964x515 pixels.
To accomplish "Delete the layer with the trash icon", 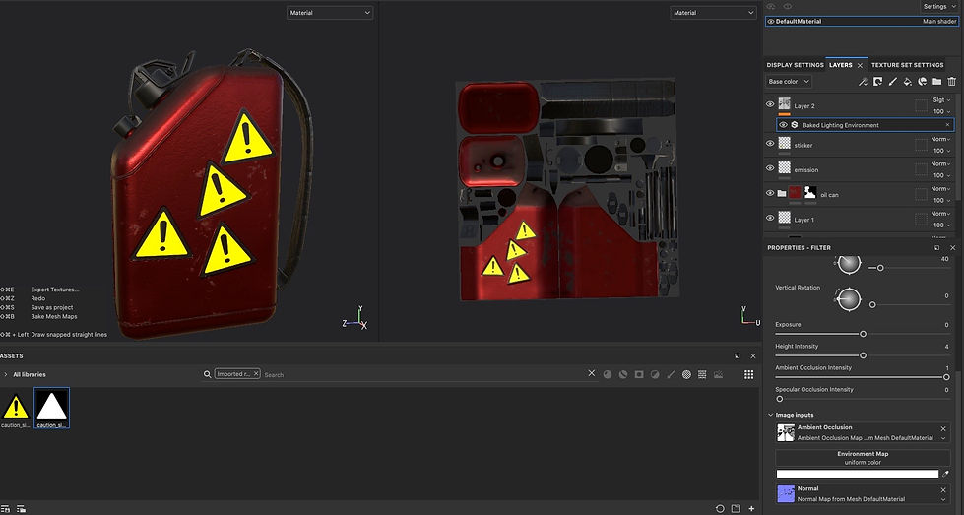I will [x=952, y=82].
